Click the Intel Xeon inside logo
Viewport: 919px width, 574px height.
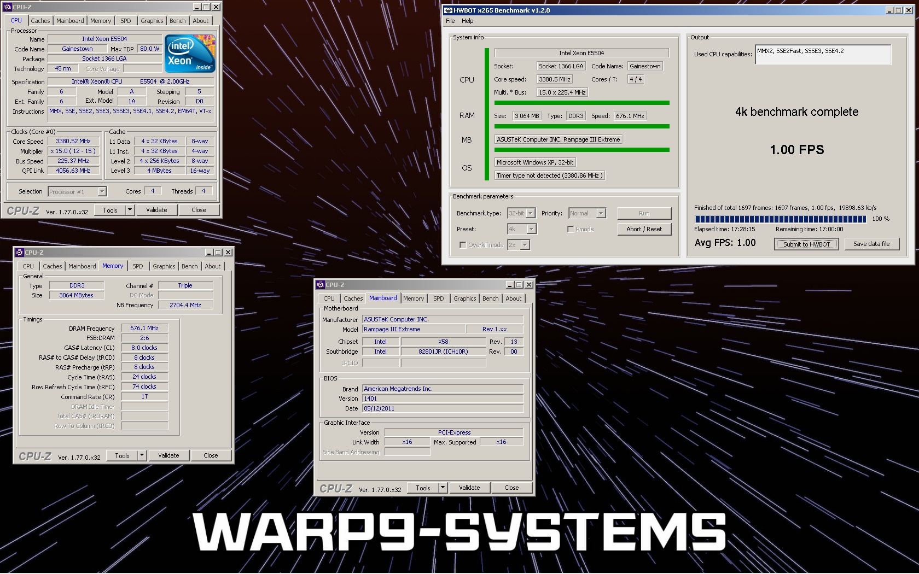point(190,54)
